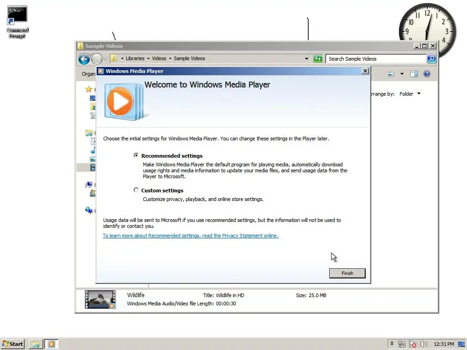Show hidden icons in system tray
This screenshot has height=350, width=467.
point(392,344)
